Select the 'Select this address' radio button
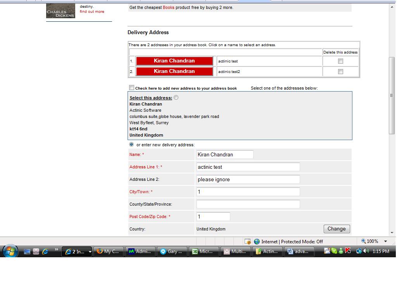The height and width of the screenshot is (298, 397). (176, 98)
